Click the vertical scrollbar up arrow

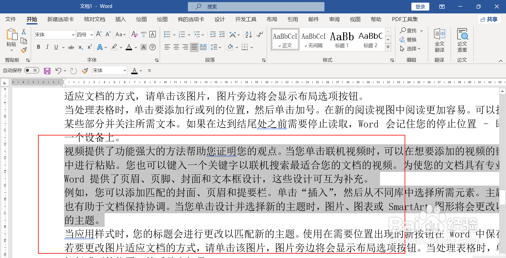(x=502, y=91)
